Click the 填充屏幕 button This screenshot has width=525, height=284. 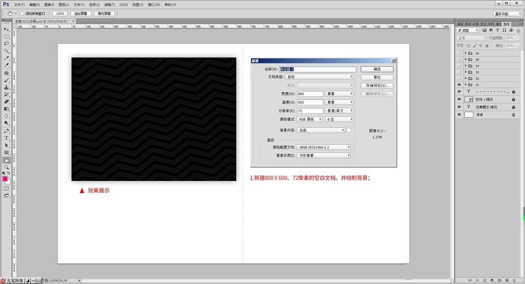(x=105, y=14)
